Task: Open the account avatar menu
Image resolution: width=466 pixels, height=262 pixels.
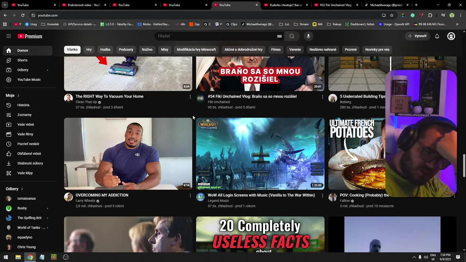Action: point(451,36)
